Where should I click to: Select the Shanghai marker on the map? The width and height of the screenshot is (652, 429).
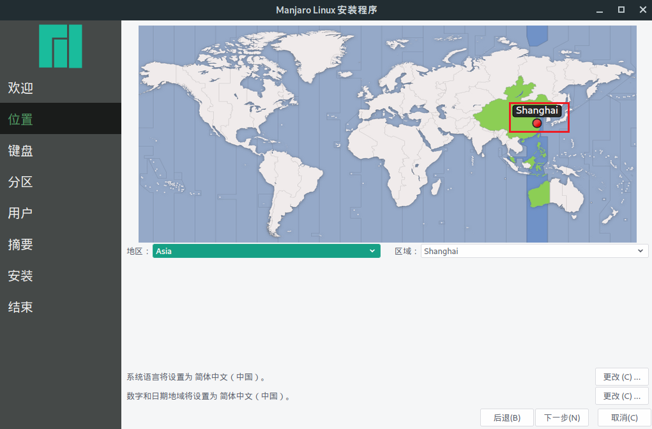[536, 123]
